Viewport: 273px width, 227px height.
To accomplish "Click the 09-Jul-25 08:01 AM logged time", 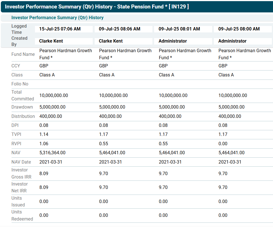I will 179,29.
